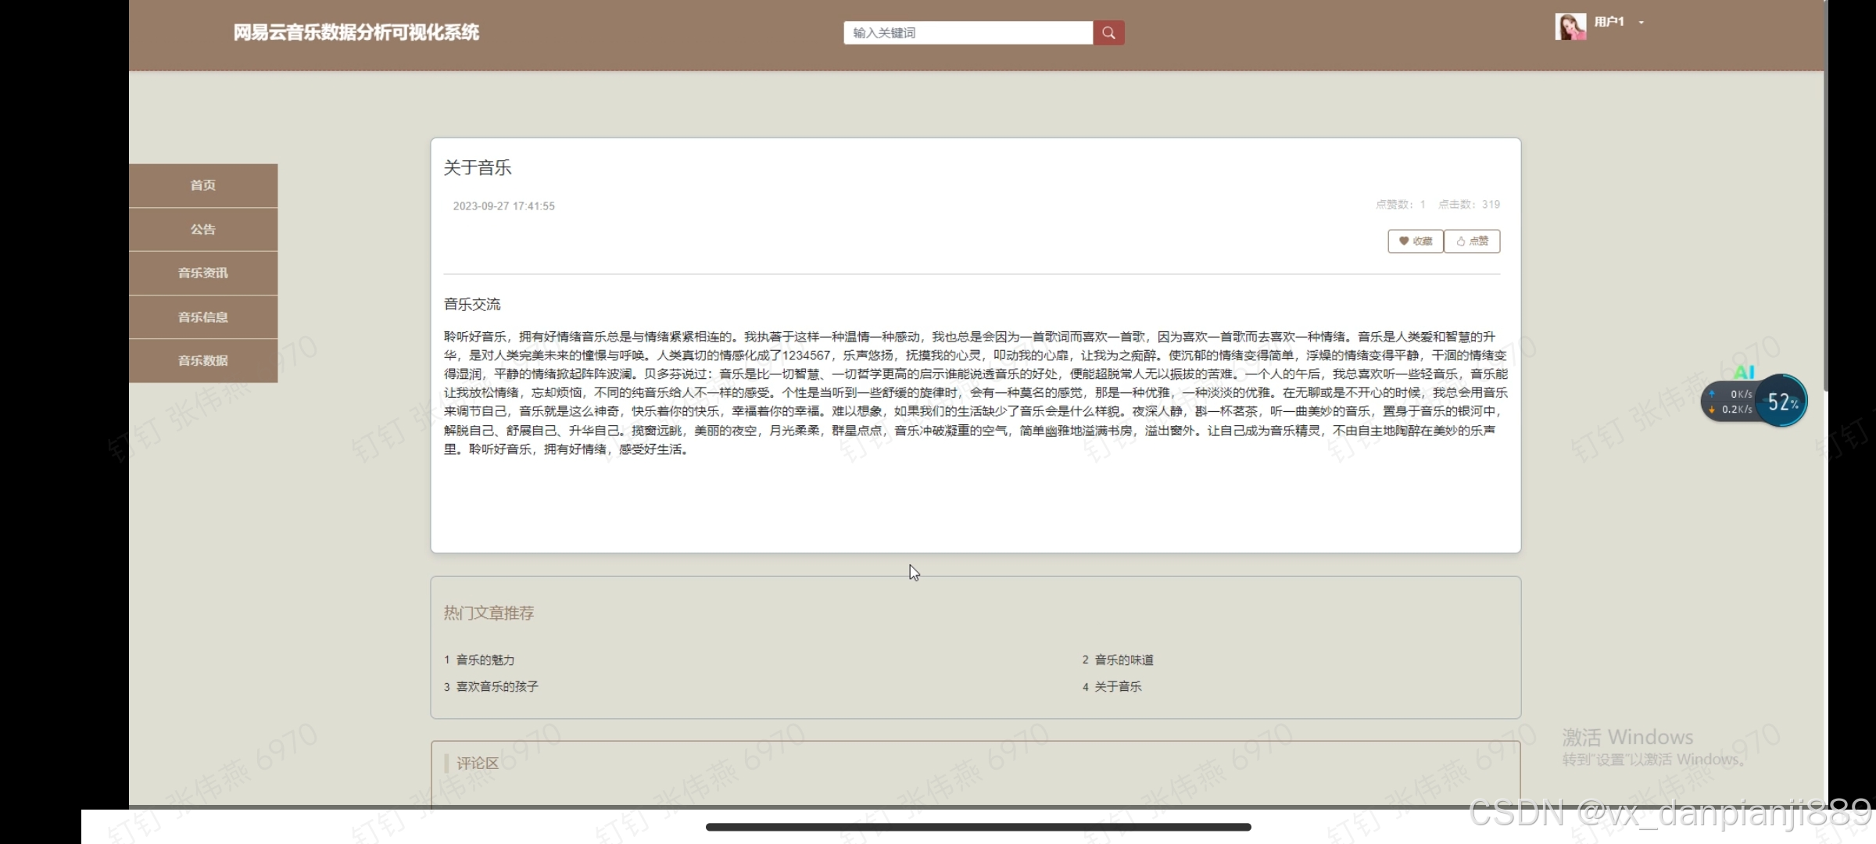The height and width of the screenshot is (844, 1876).
Task: Expand the 用户1 dropdown arrow
Action: click(1641, 23)
